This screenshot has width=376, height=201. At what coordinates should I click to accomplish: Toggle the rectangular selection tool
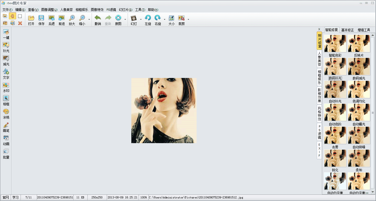point(20,16)
